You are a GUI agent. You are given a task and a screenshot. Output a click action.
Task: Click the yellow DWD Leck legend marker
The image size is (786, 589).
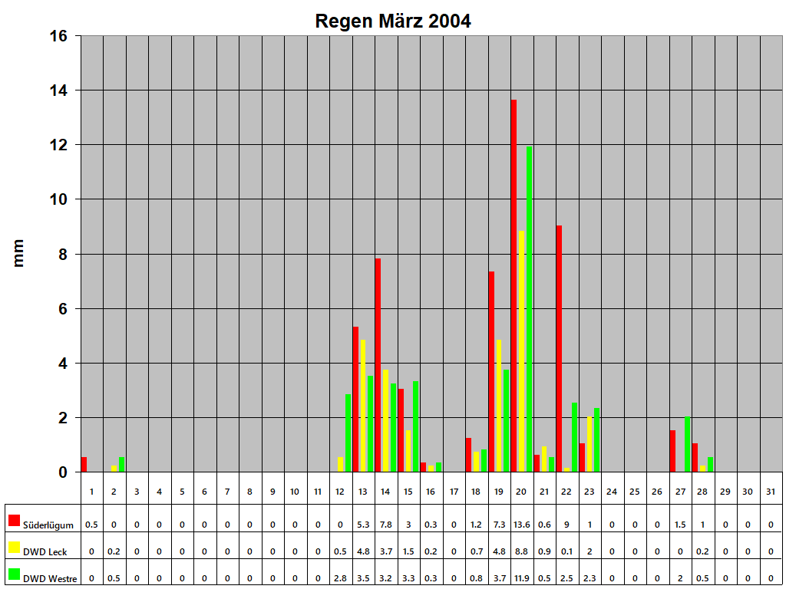pos(14,546)
